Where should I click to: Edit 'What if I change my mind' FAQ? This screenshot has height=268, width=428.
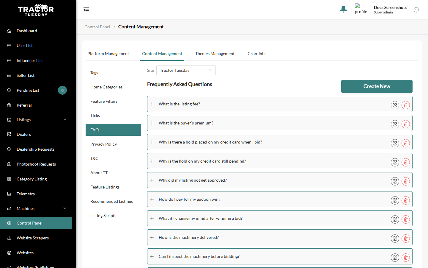point(395,219)
